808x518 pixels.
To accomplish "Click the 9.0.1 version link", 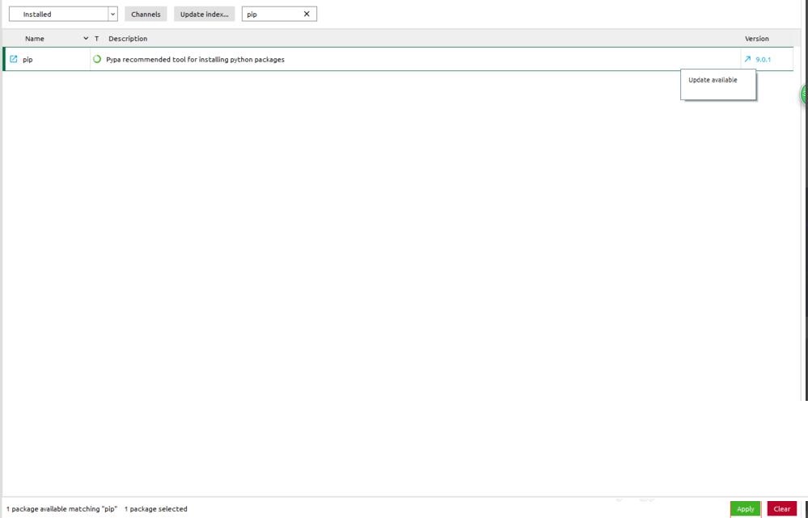I will click(763, 60).
